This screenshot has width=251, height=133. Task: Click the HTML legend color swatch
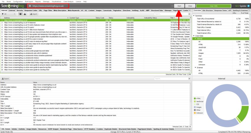coord(195,98)
